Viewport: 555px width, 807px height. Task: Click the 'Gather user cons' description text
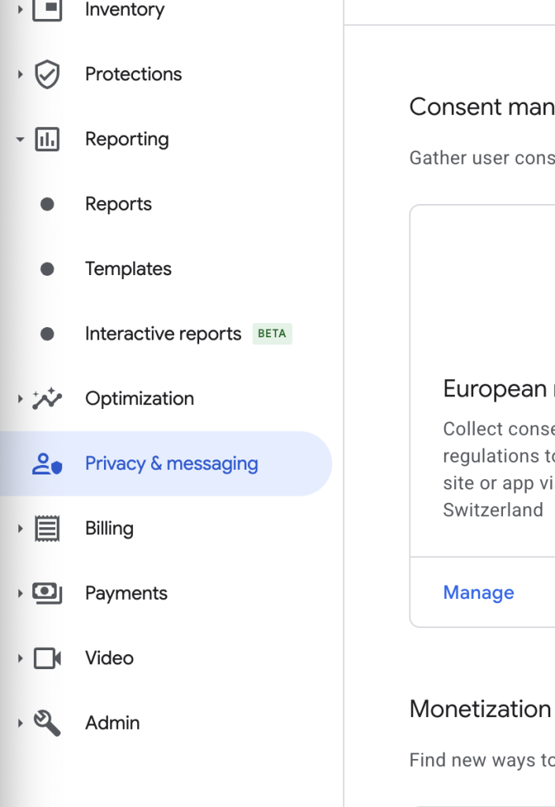[482, 158]
